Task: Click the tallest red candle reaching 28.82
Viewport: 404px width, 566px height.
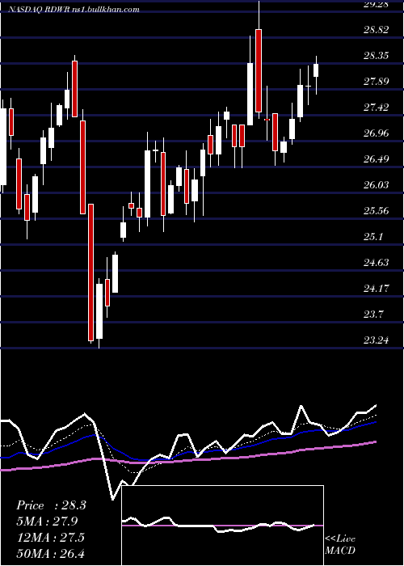Action: tap(259, 71)
